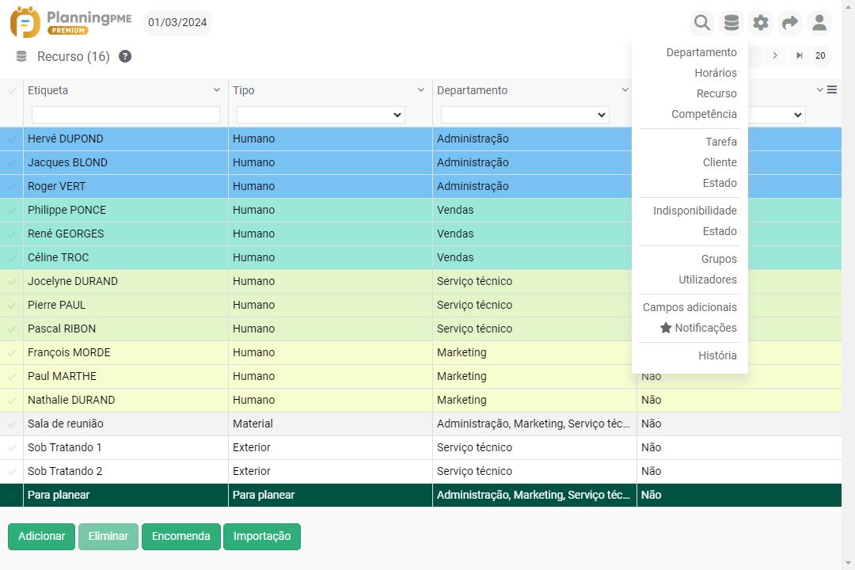Open chevron next to column list icon
This screenshot has height=570, width=855.
(819, 89)
